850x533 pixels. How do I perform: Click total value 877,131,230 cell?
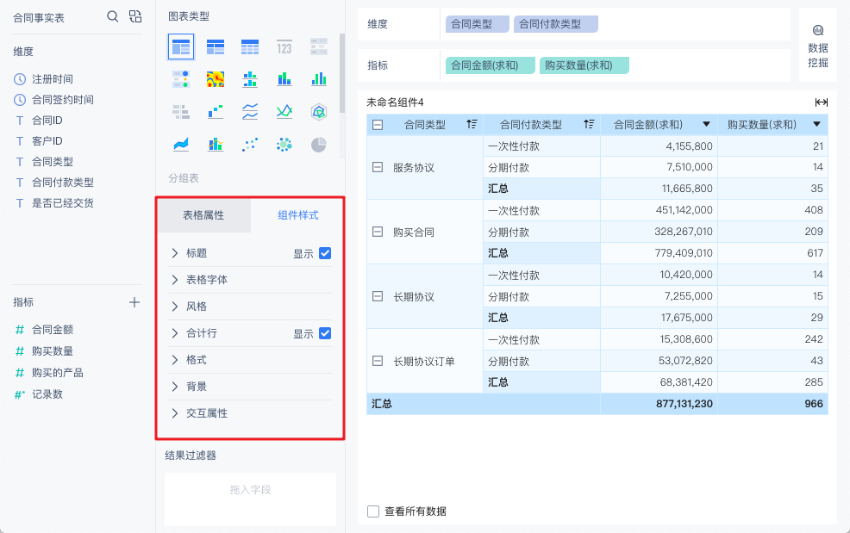[659, 404]
